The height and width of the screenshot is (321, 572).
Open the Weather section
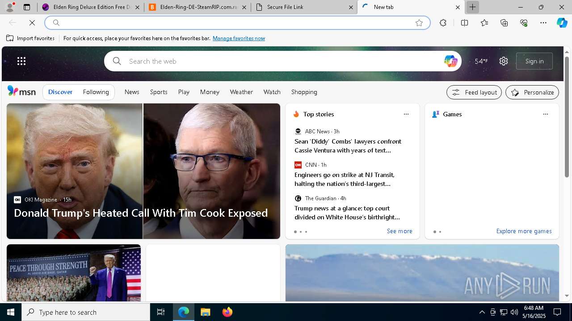[x=241, y=92]
